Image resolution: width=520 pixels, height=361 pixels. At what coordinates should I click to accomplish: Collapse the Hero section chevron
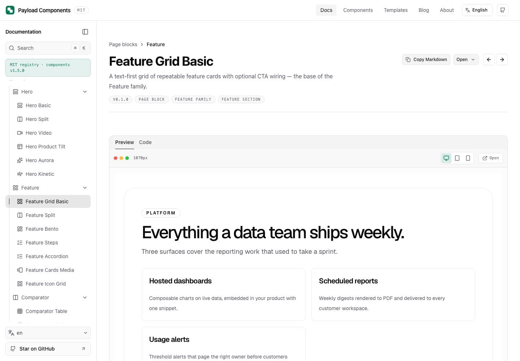85,92
